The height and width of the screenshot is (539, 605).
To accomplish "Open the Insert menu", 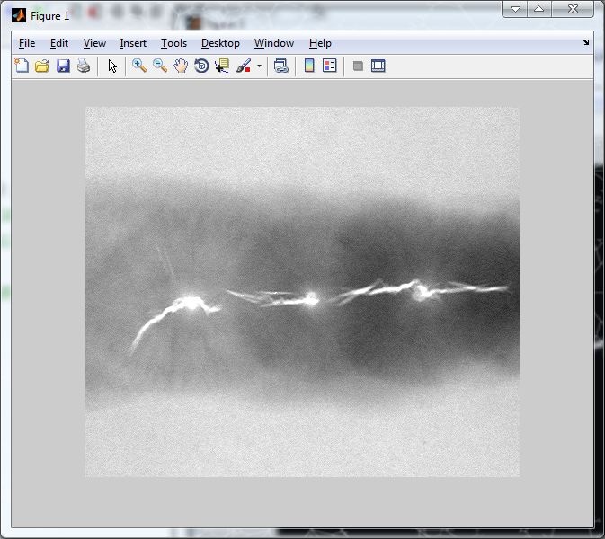I will click(x=133, y=43).
